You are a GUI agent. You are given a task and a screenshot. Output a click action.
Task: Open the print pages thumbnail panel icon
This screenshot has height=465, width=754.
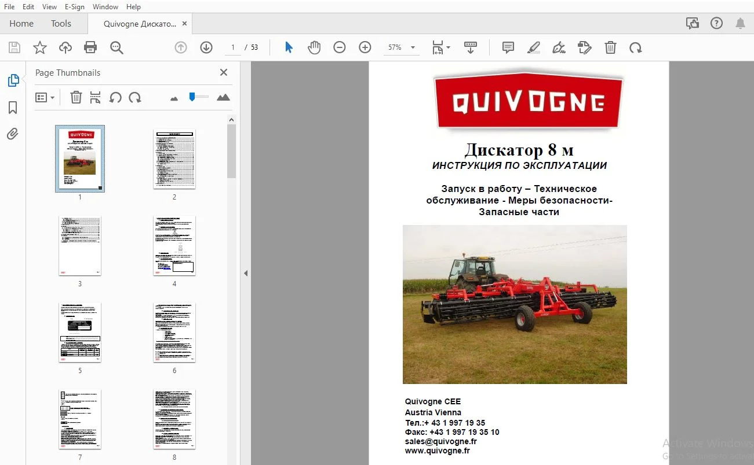96,97
